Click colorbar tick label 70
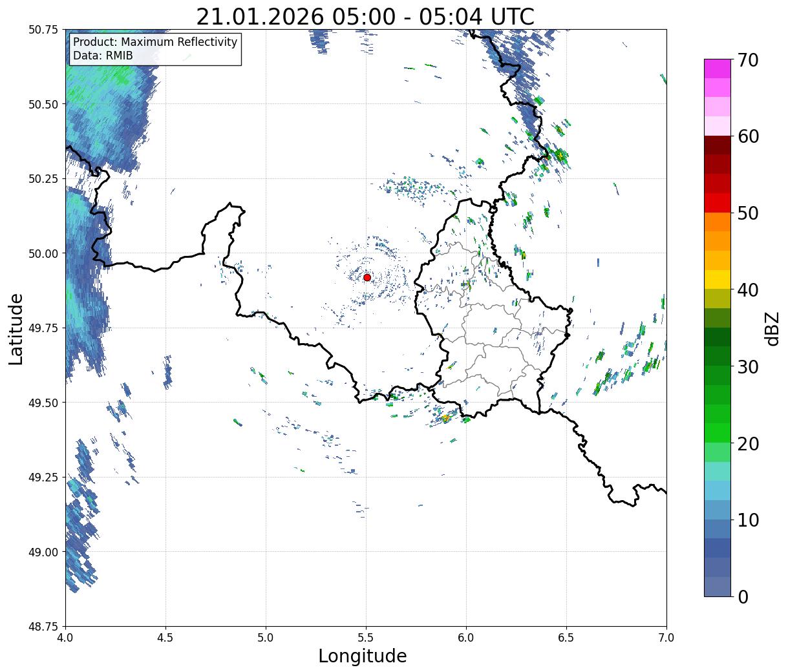 click(x=747, y=60)
